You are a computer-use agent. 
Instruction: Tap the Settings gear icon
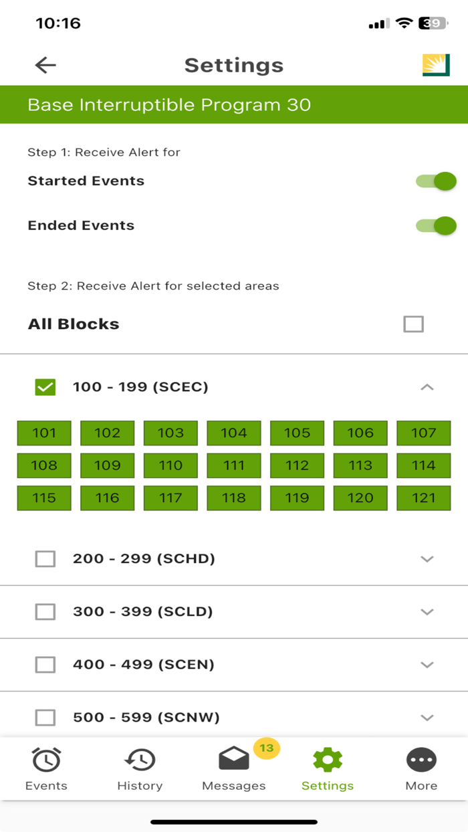click(x=327, y=760)
